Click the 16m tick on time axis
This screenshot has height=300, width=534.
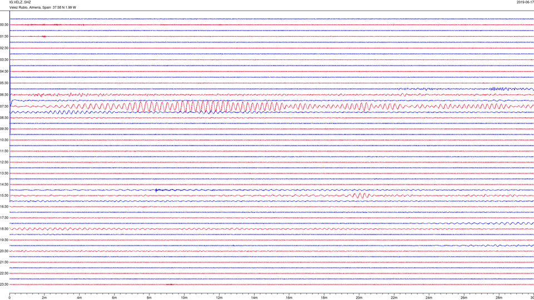pyautogui.click(x=289, y=298)
